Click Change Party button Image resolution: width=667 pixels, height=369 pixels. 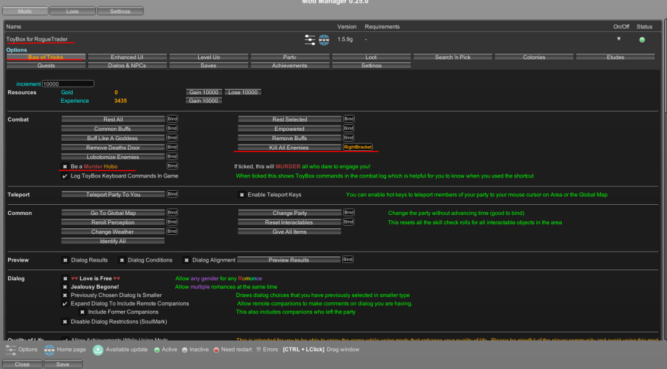[x=289, y=213]
